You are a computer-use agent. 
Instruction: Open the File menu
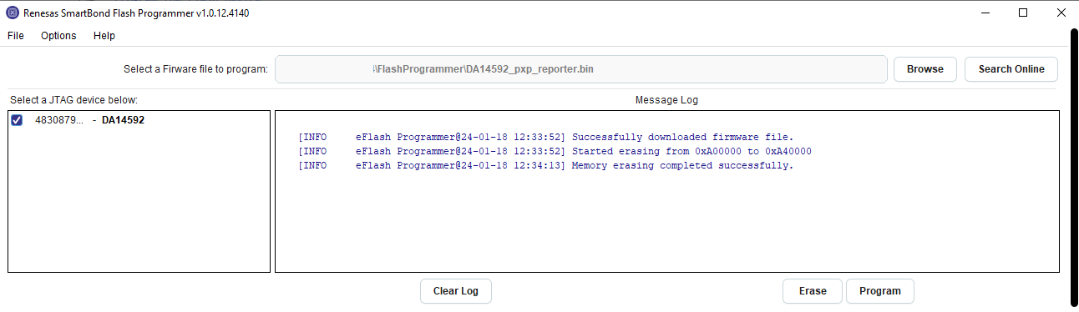tap(16, 36)
